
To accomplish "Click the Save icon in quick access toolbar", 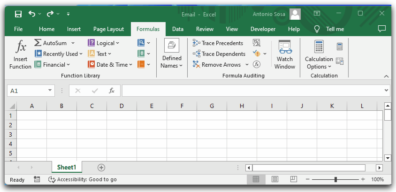I will click(x=18, y=14).
